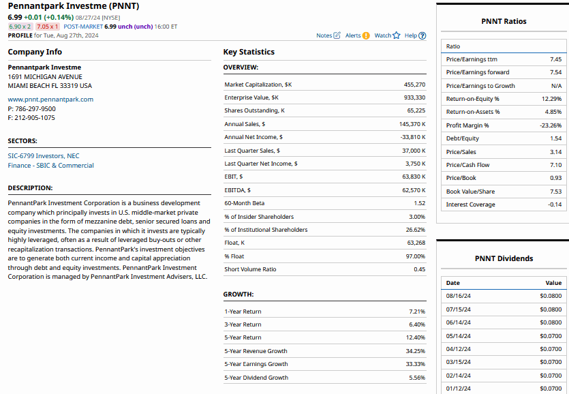The width and height of the screenshot is (569, 394).
Task: Click the bid quote 6.90 x 2
Action: 20,27
